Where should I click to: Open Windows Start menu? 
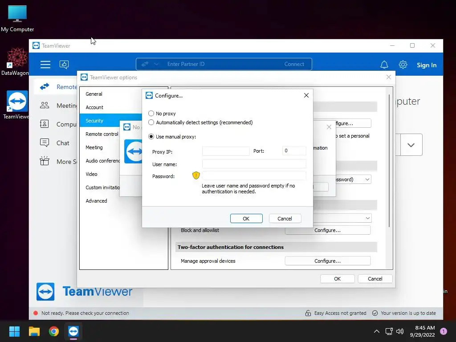14,331
